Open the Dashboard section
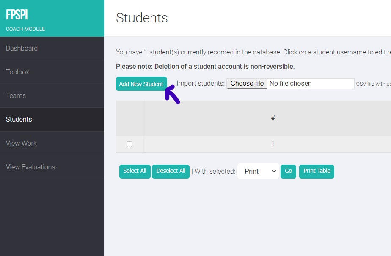This screenshot has width=391, height=256. click(22, 48)
